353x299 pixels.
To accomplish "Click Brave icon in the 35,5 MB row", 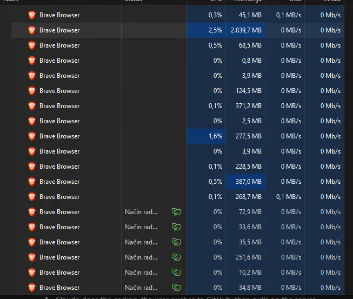I will pos(32,242).
